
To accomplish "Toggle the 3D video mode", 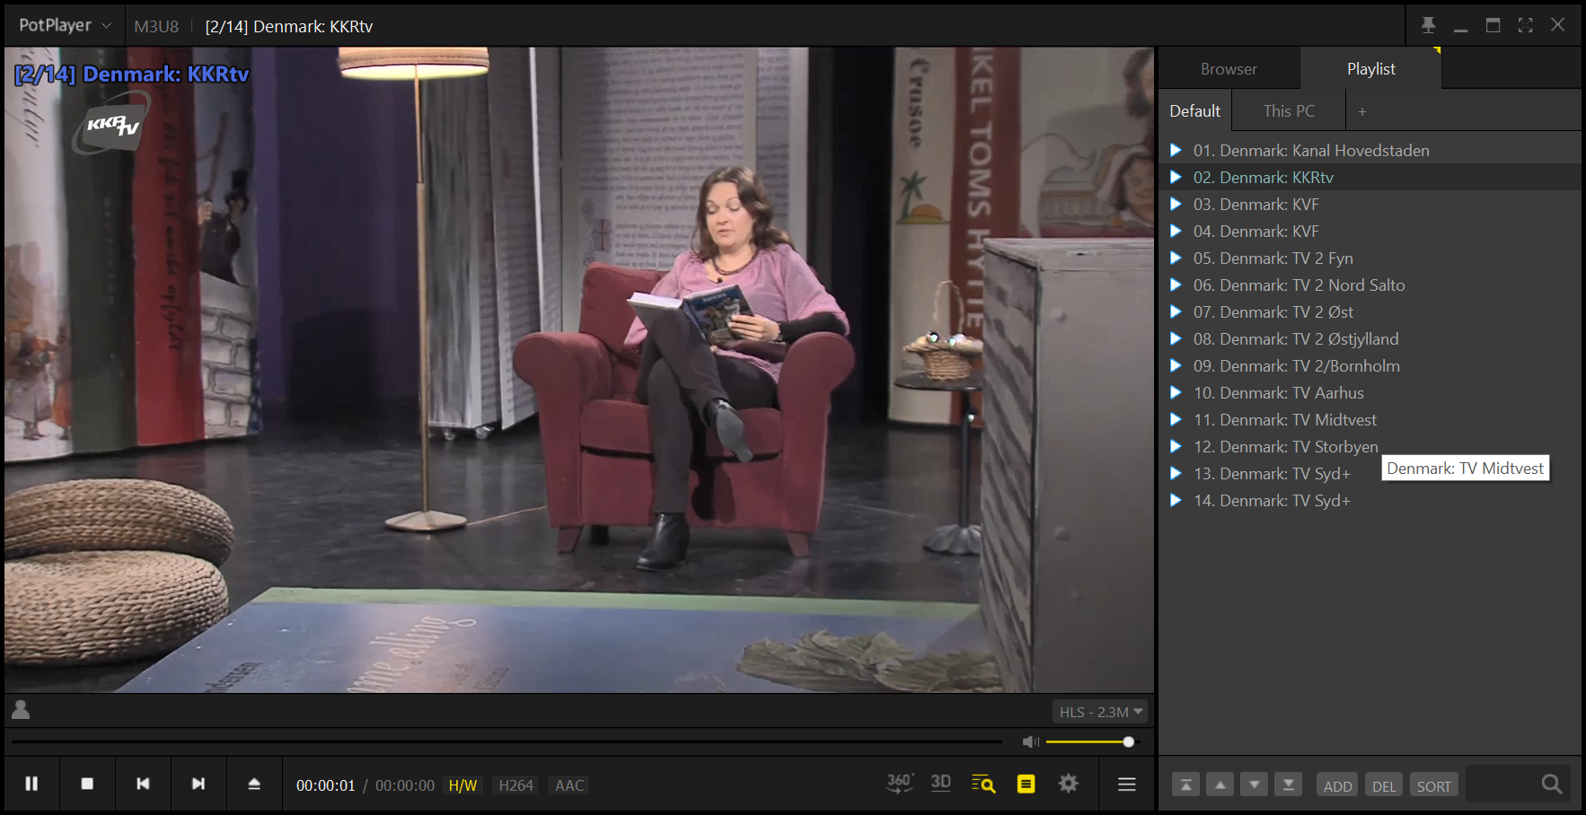I will click(x=940, y=784).
